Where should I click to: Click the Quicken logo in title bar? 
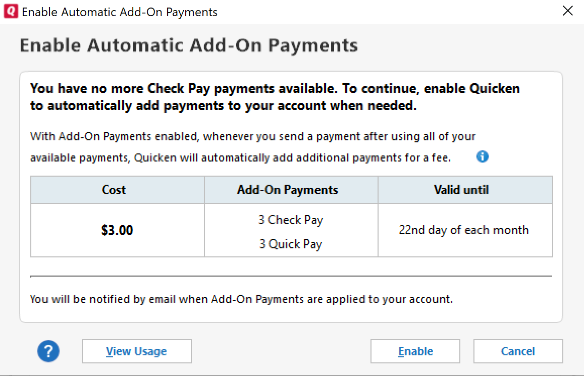coord(11,12)
